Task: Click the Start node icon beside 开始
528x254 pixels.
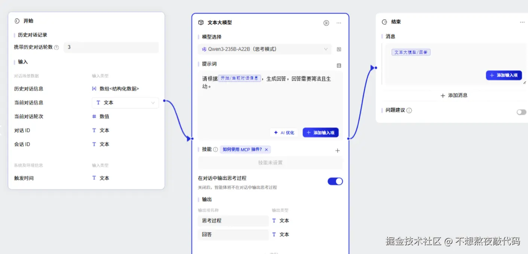Action: pyautogui.click(x=17, y=21)
